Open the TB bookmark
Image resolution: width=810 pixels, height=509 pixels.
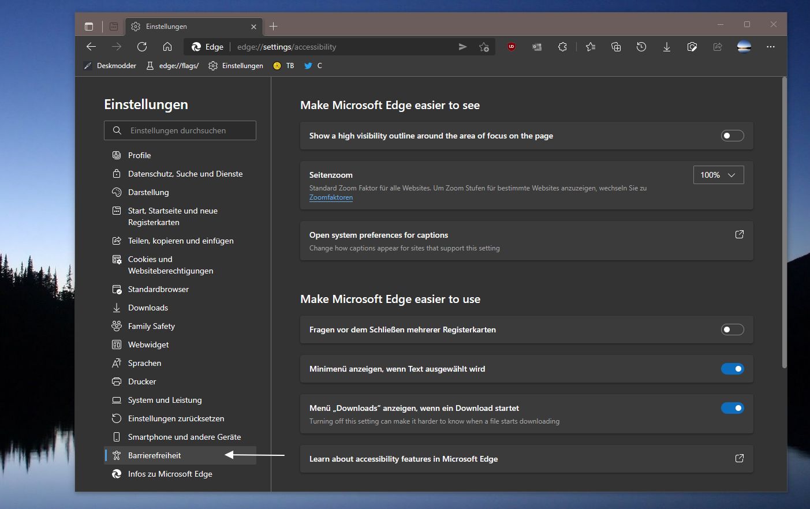283,66
